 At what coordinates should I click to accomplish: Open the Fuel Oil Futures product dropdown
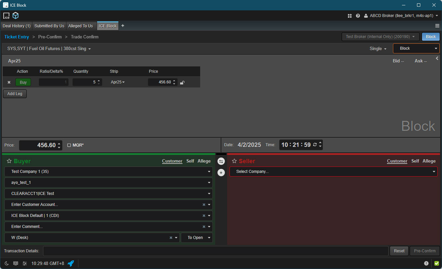(x=49, y=49)
